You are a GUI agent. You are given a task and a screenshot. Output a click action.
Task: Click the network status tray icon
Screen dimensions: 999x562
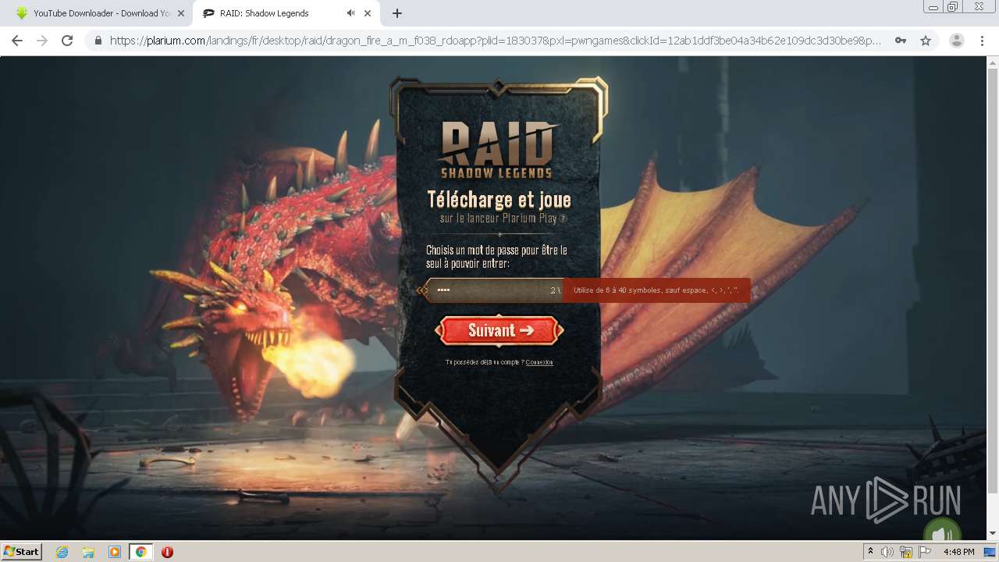[907, 552]
